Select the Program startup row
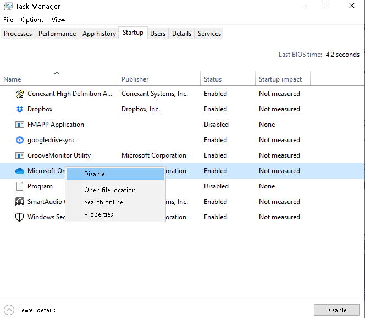Screen dimensions: 365x318 tap(40, 186)
